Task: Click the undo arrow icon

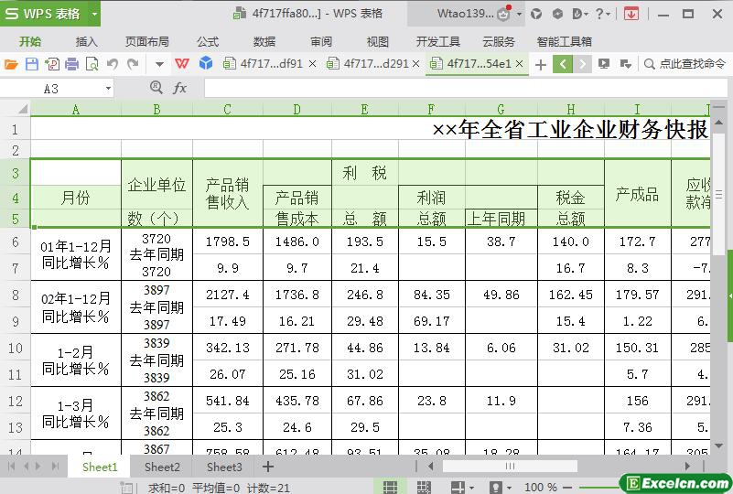Action: pyautogui.click(x=113, y=64)
